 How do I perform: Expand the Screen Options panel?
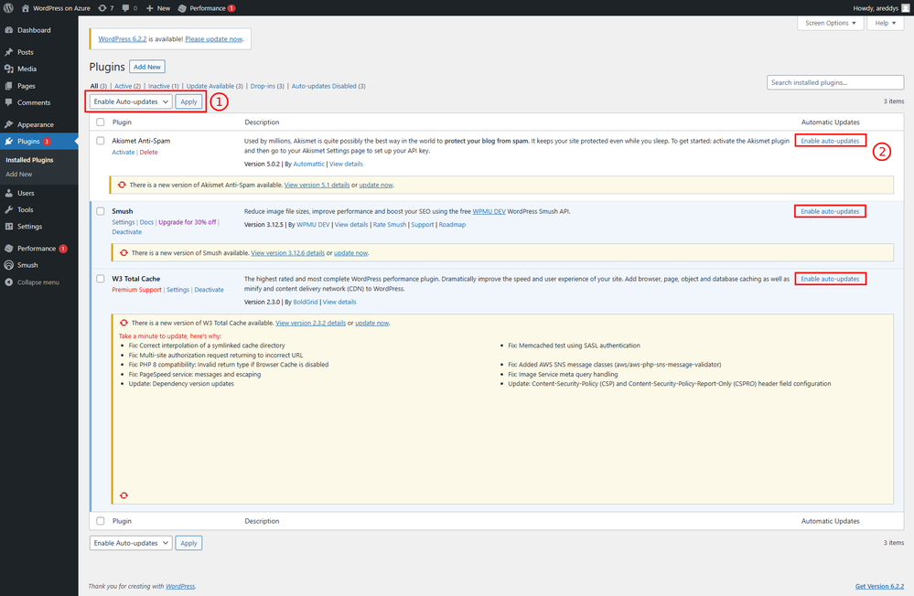pyautogui.click(x=830, y=23)
